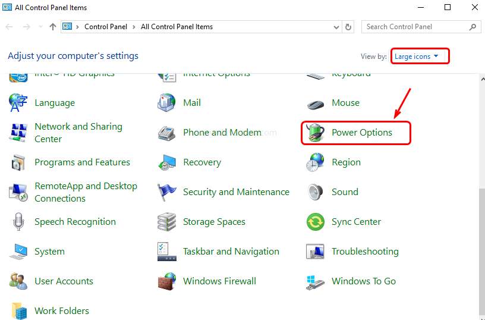Open the Sync Center green icon
Screen dimensions: 485x320
coord(315,222)
